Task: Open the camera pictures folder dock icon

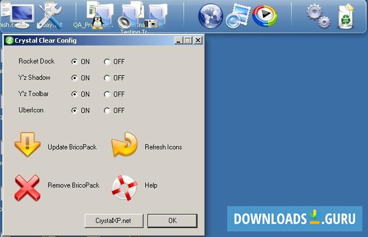Action: 157,16
